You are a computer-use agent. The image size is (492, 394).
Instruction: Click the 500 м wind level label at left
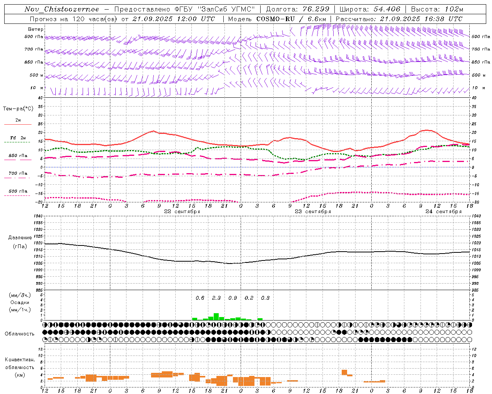click(37, 75)
